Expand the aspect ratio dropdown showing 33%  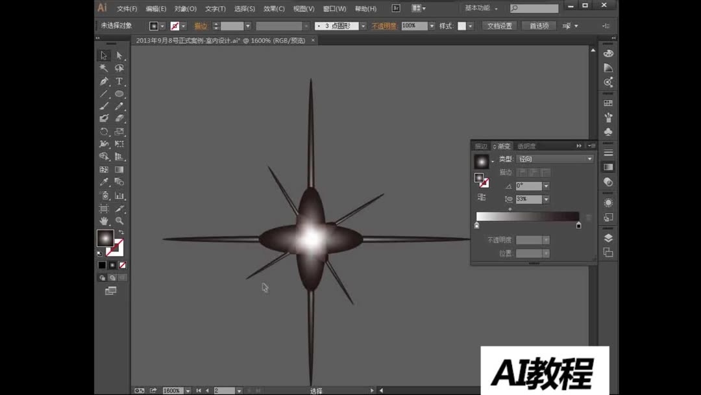point(546,199)
